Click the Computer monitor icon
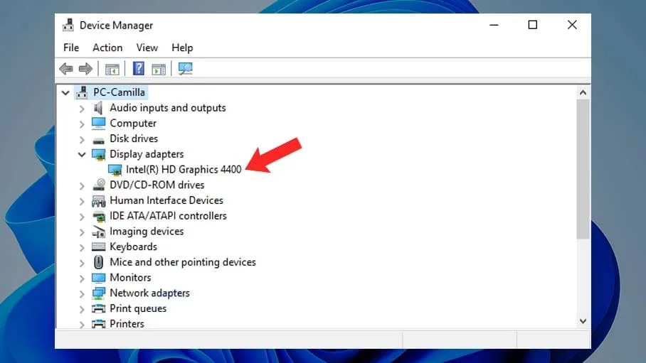 click(x=98, y=123)
